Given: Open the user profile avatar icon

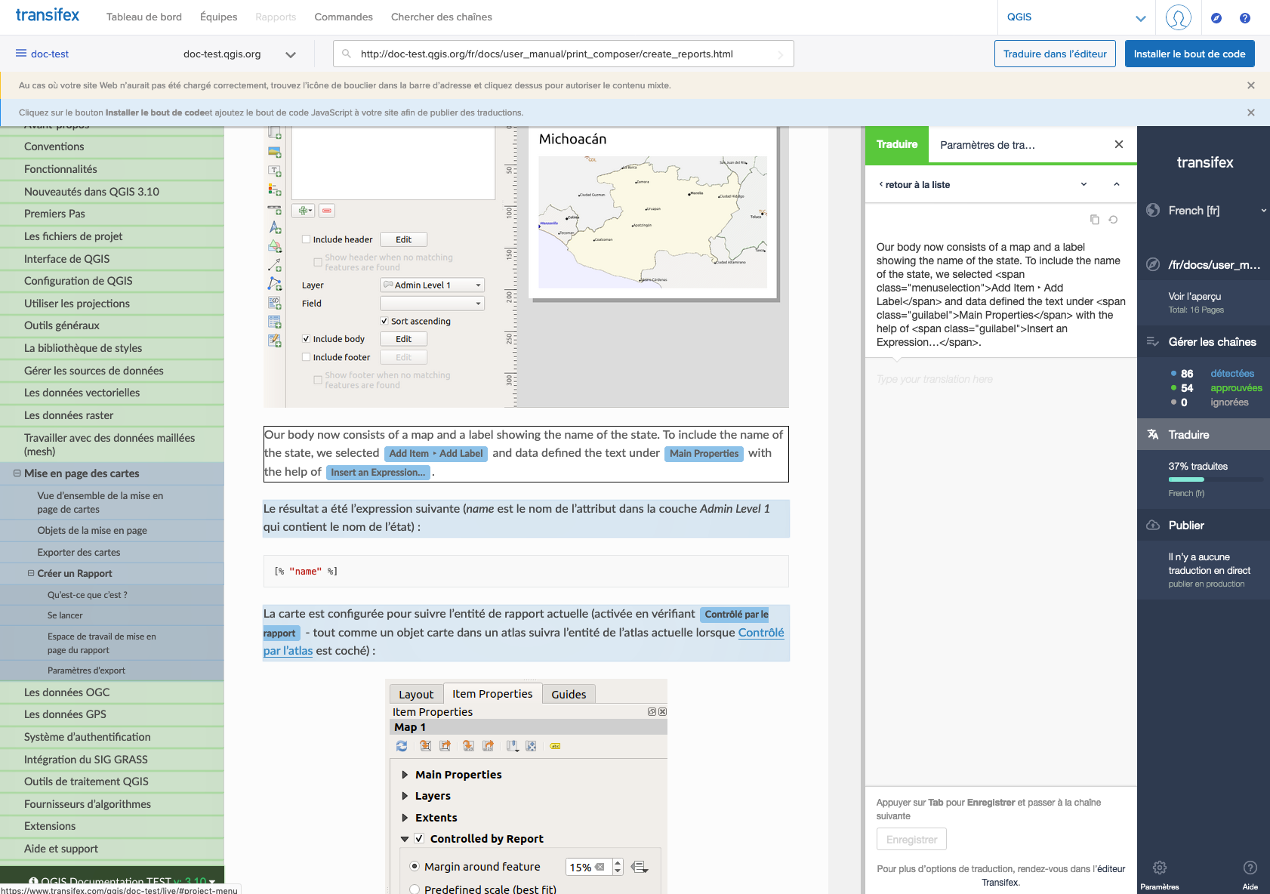Looking at the screenshot, I should click(1178, 17).
